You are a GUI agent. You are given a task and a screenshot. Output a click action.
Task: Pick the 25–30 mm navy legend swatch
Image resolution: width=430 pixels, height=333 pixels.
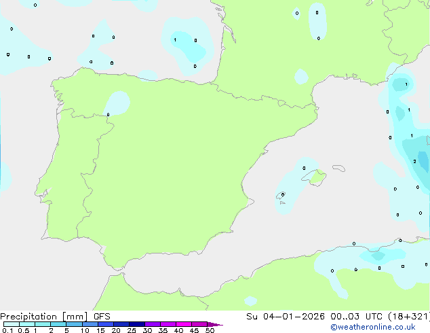click(x=137, y=324)
